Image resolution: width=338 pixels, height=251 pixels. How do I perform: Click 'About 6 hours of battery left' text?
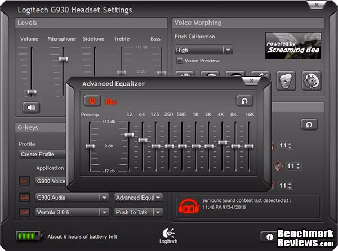click(82, 236)
